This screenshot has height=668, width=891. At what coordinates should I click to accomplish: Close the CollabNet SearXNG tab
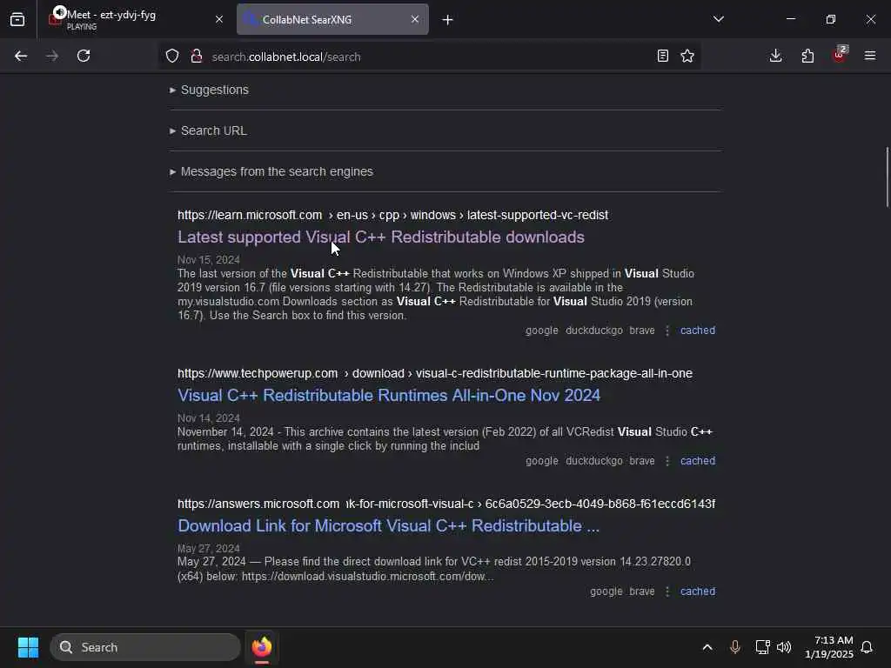(x=415, y=19)
